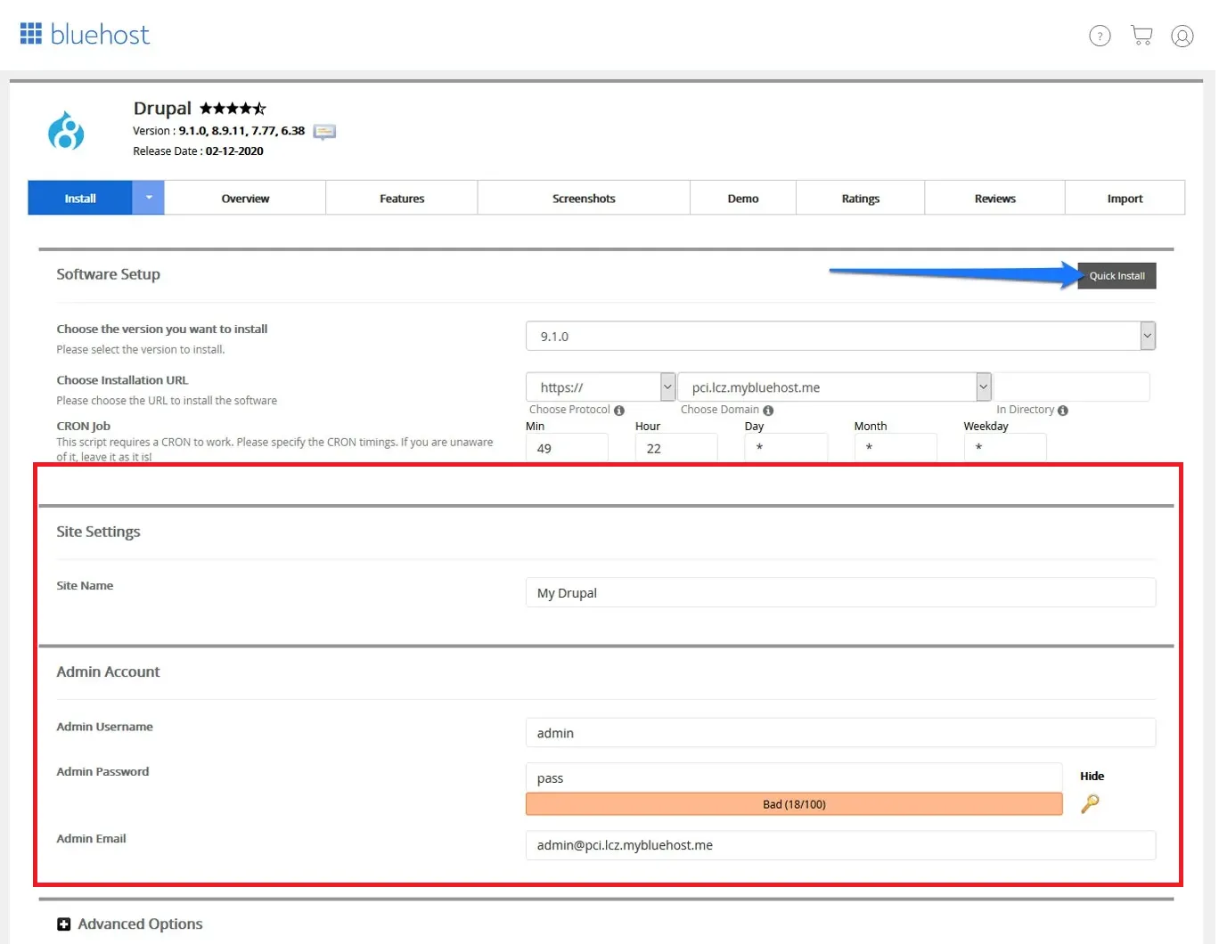
Task: Switch to the Features tab
Action: [x=402, y=198]
